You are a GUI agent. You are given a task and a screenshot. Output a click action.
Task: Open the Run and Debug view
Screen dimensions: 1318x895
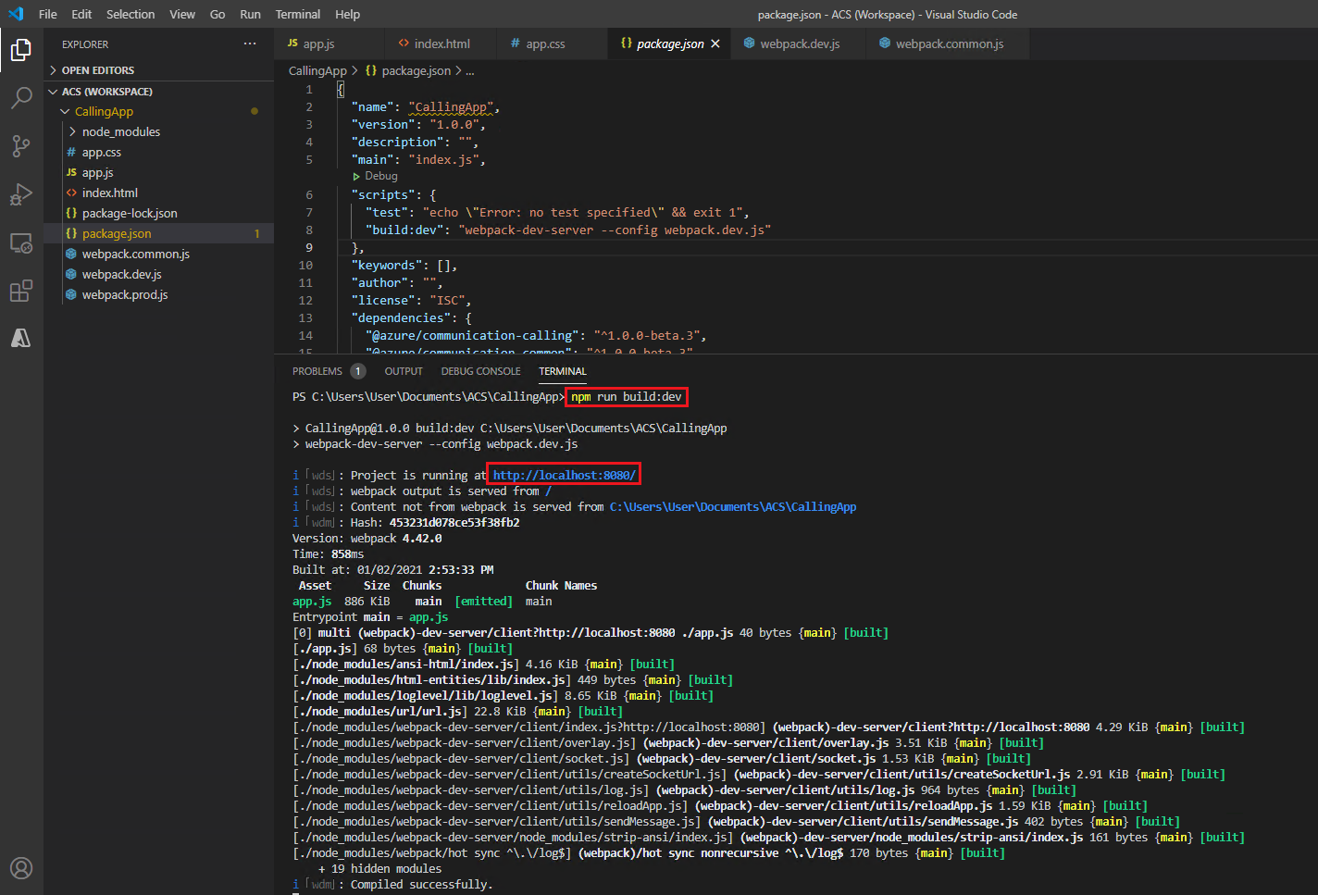pos(20,194)
